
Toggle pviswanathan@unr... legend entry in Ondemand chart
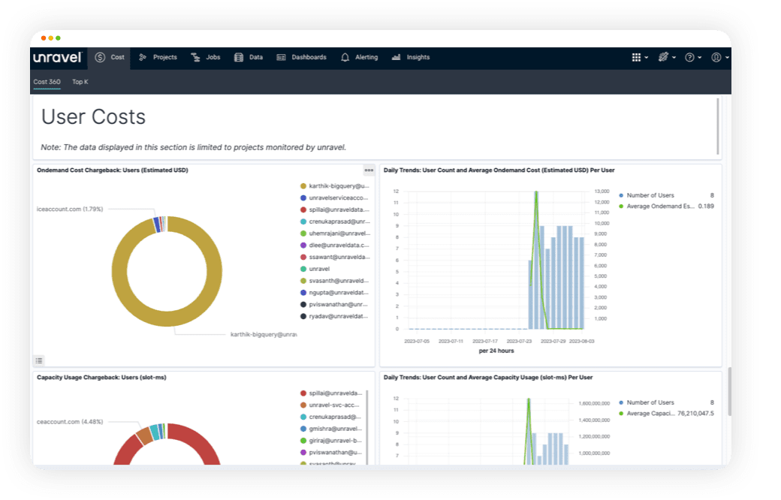click(x=335, y=305)
